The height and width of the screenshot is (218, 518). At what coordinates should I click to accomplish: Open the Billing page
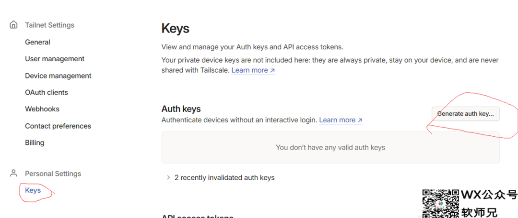pos(35,142)
